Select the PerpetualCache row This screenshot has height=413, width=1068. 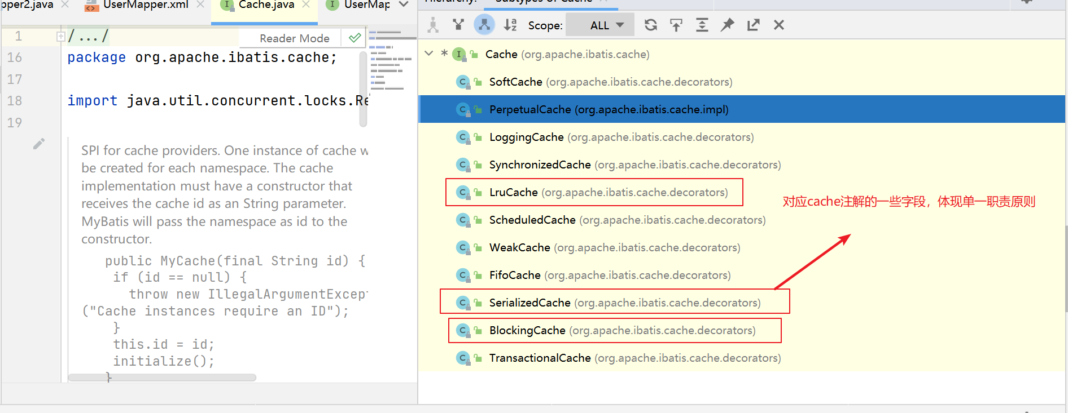click(x=741, y=109)
